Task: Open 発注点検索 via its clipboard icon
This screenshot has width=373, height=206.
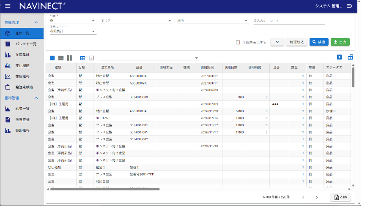Action: (8, 87)
